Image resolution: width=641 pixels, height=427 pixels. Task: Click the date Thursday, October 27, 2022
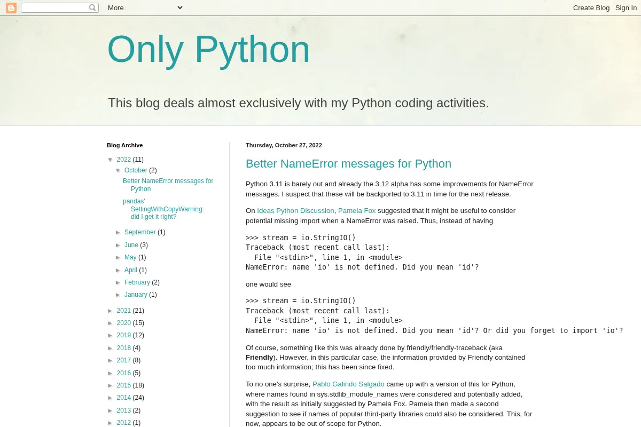click(284, 145)
